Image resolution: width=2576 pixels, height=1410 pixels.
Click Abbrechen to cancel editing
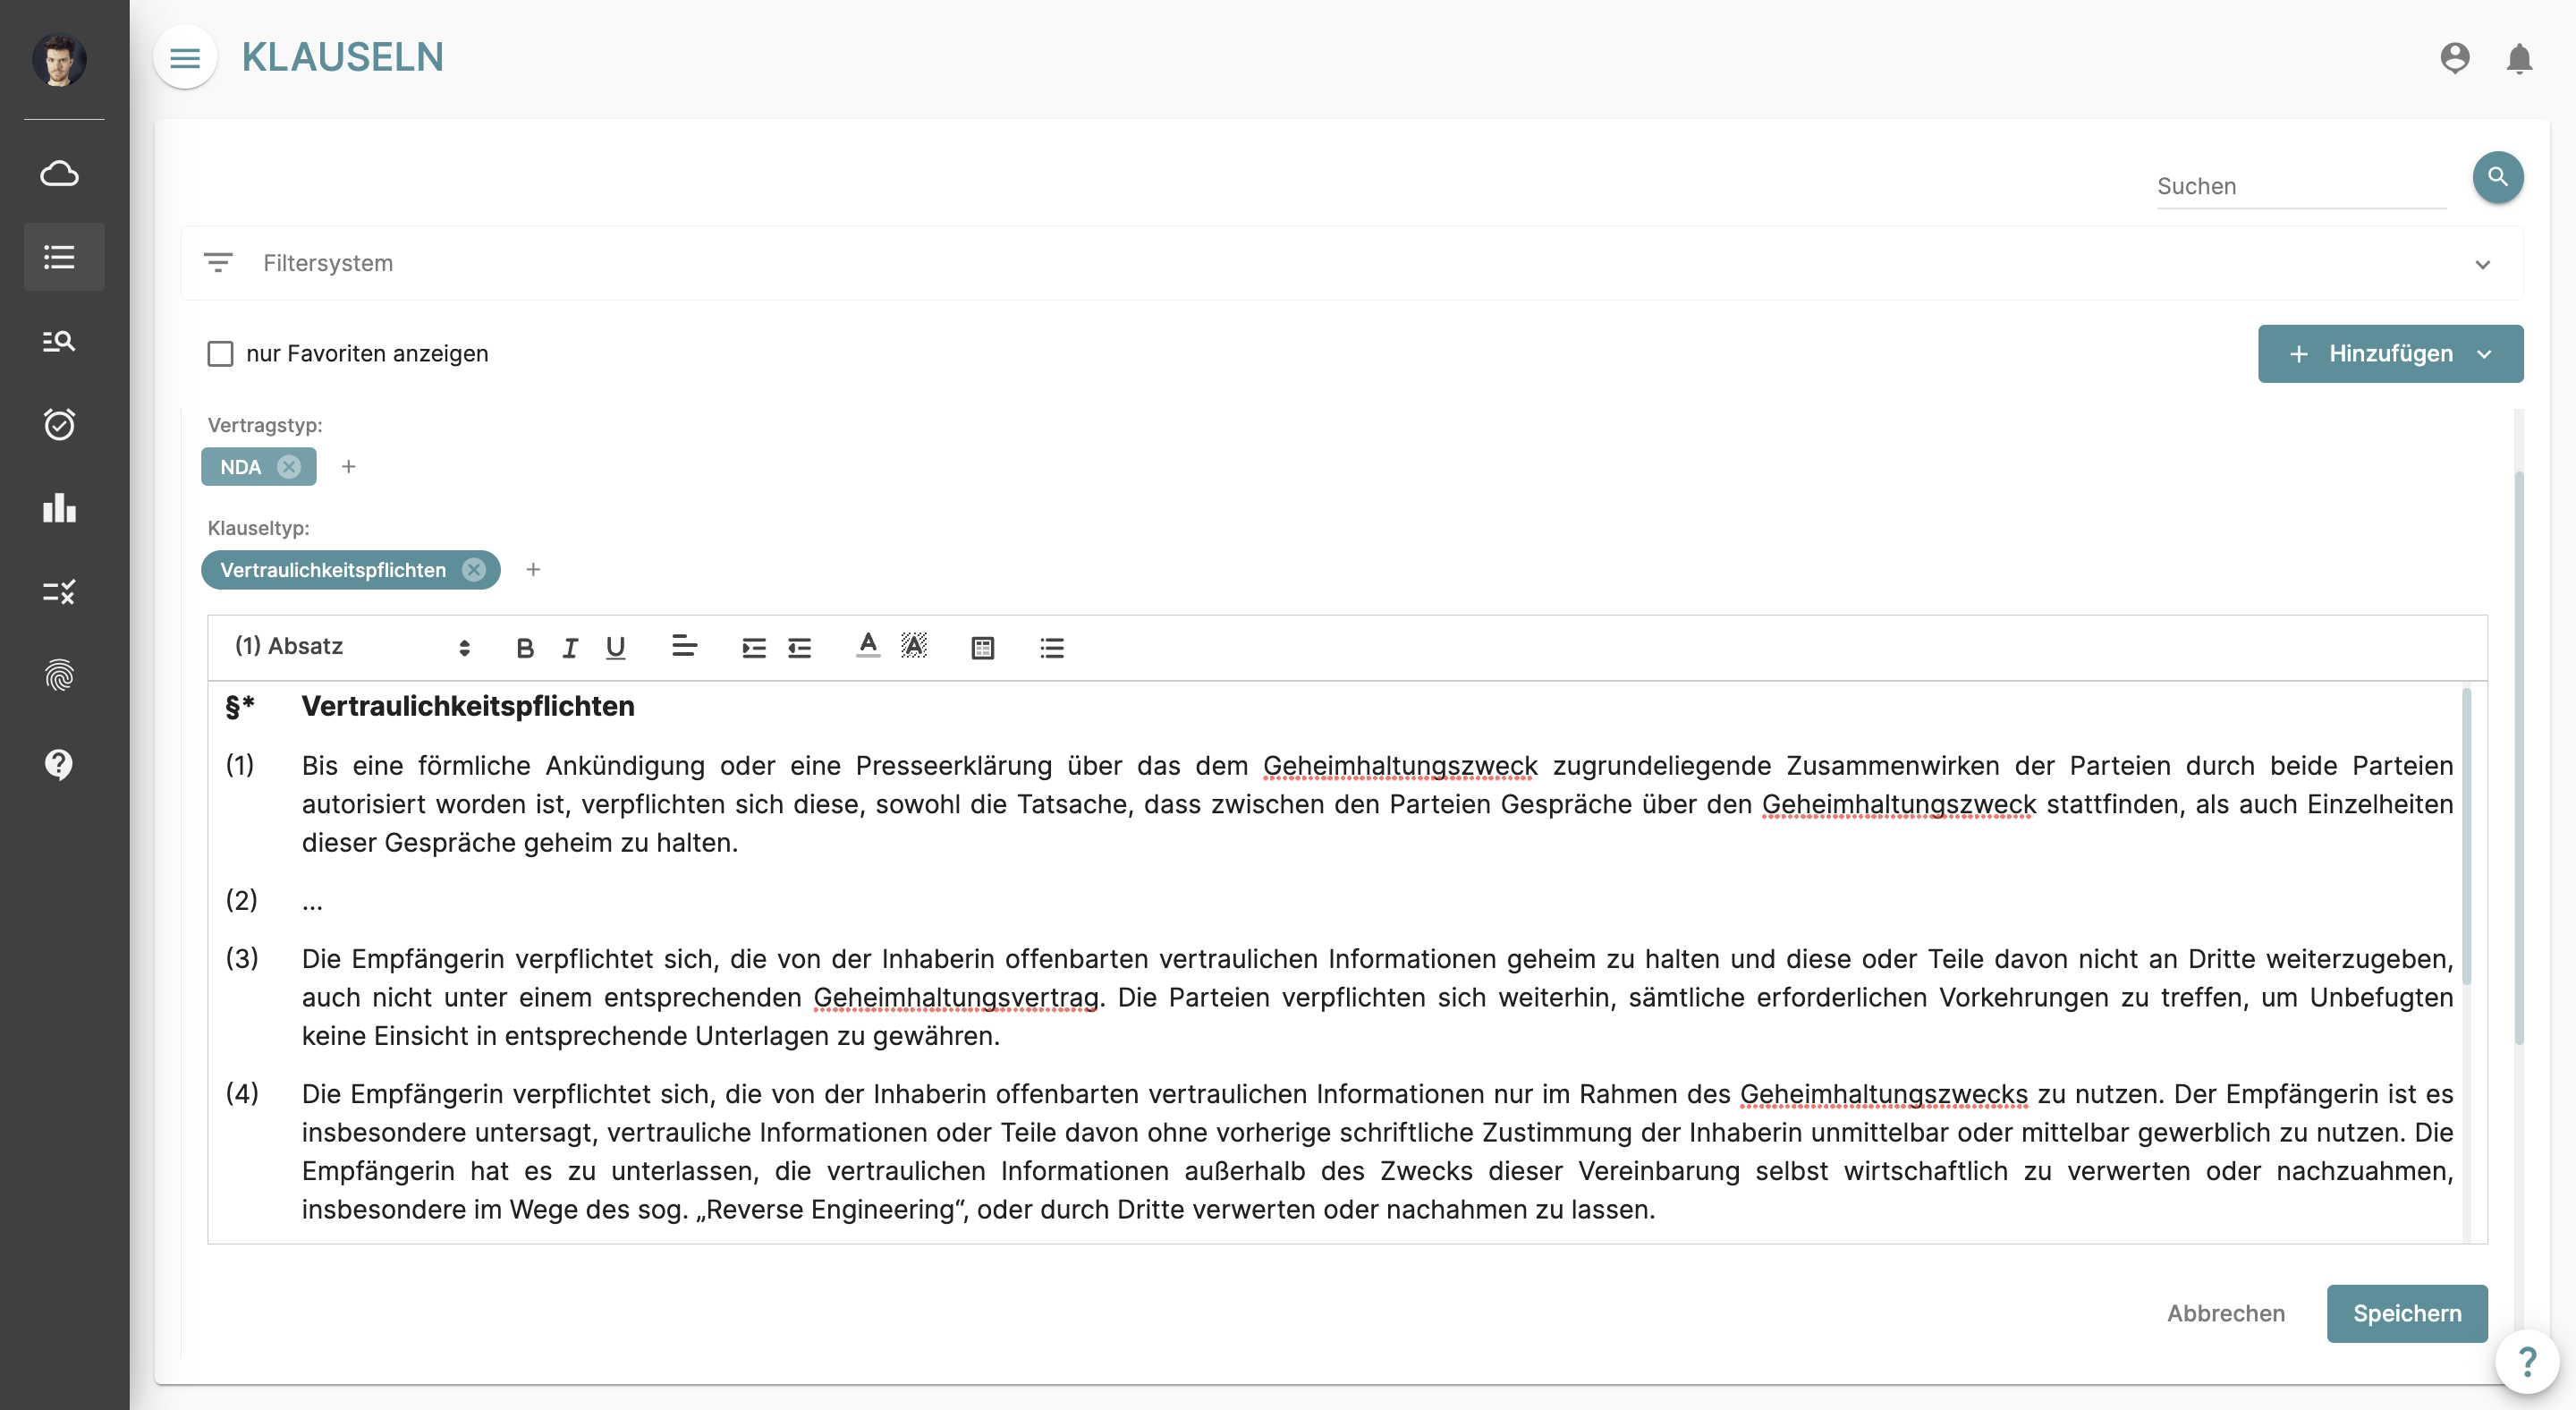pos(2226,1314)
